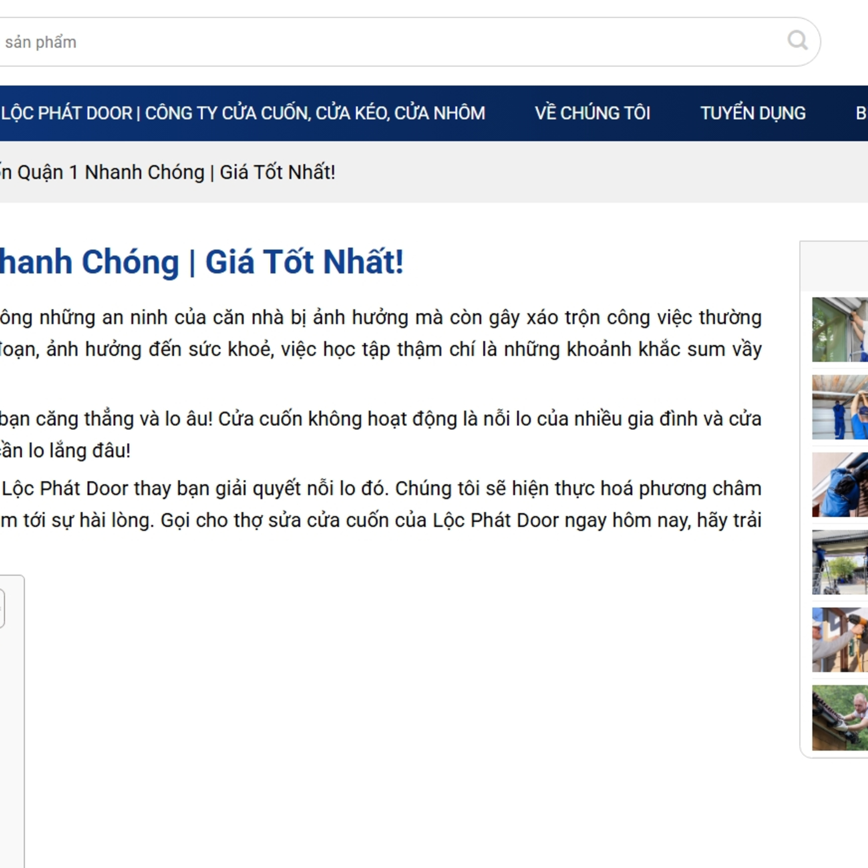This screenshot has width=868, height=868.
Task: Open the sidebar thumbnail of the man repairing a roof gutter
Action: (840, 718)
